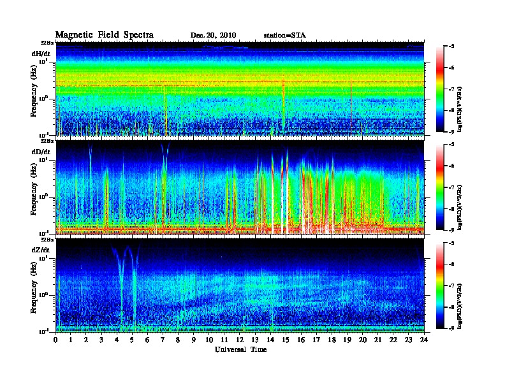
Task: Click the dD/dt panel color scale bar
Action: [439, 187]
